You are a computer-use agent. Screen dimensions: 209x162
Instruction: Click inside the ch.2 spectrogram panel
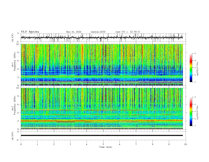(x=102, y=109)
